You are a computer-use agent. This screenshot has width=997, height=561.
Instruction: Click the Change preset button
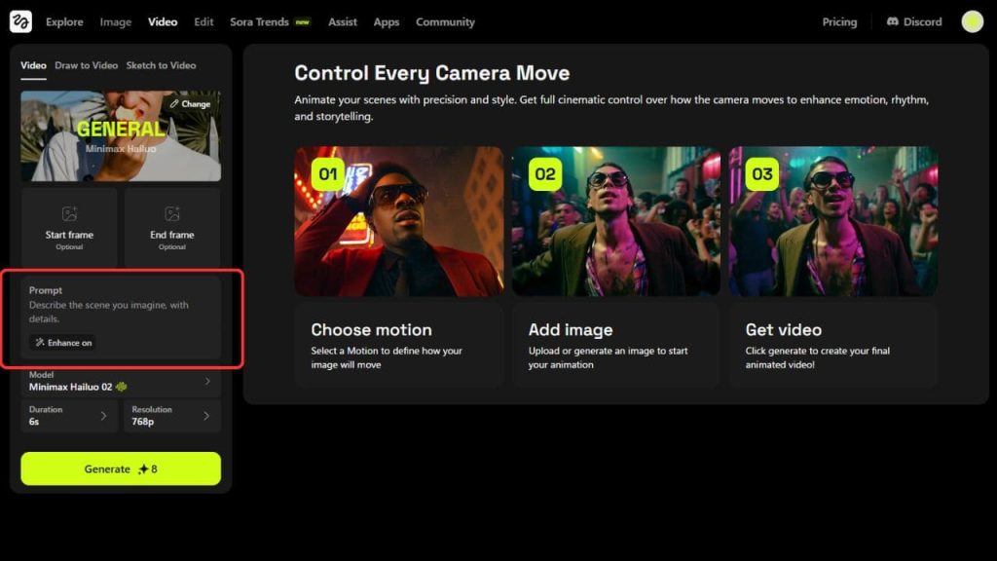click(x=190, y=103)
